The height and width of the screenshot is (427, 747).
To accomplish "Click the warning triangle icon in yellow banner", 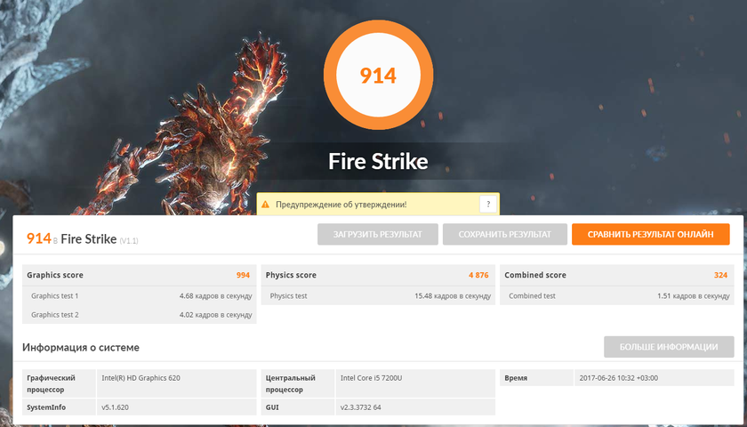I will pyautogui.click(x=266, y=205).
